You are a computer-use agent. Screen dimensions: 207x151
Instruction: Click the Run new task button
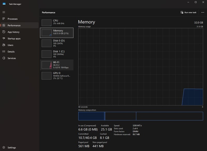pyautogui.click(x=188, y=12)
